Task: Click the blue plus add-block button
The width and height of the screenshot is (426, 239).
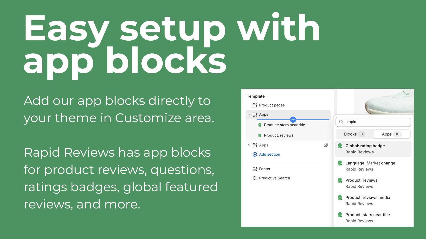Action: coord(293,119)
